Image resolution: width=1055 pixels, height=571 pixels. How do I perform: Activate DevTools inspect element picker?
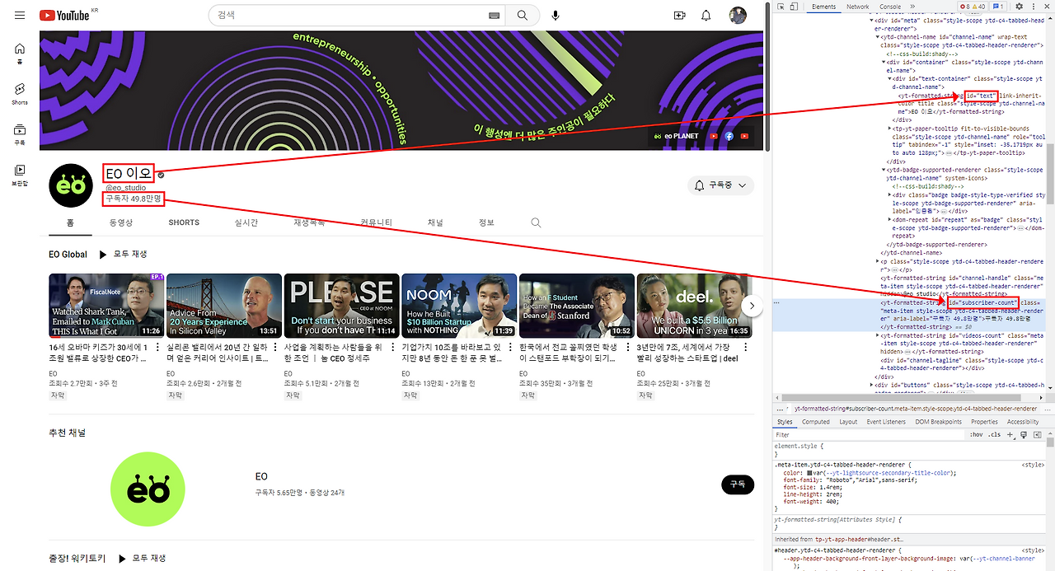(x=780, y=7)
